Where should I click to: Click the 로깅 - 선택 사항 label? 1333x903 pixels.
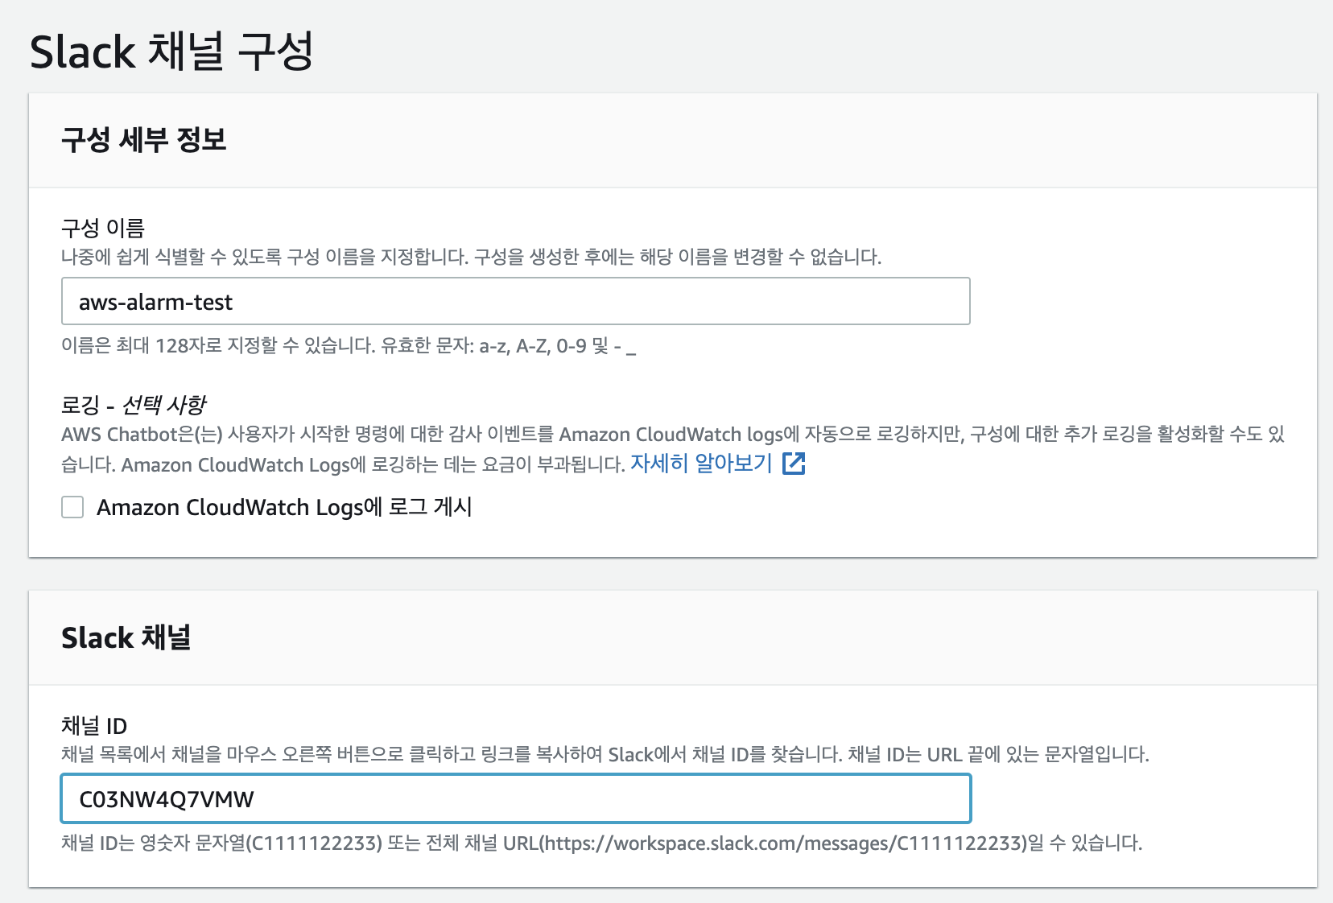click(134, 404)
